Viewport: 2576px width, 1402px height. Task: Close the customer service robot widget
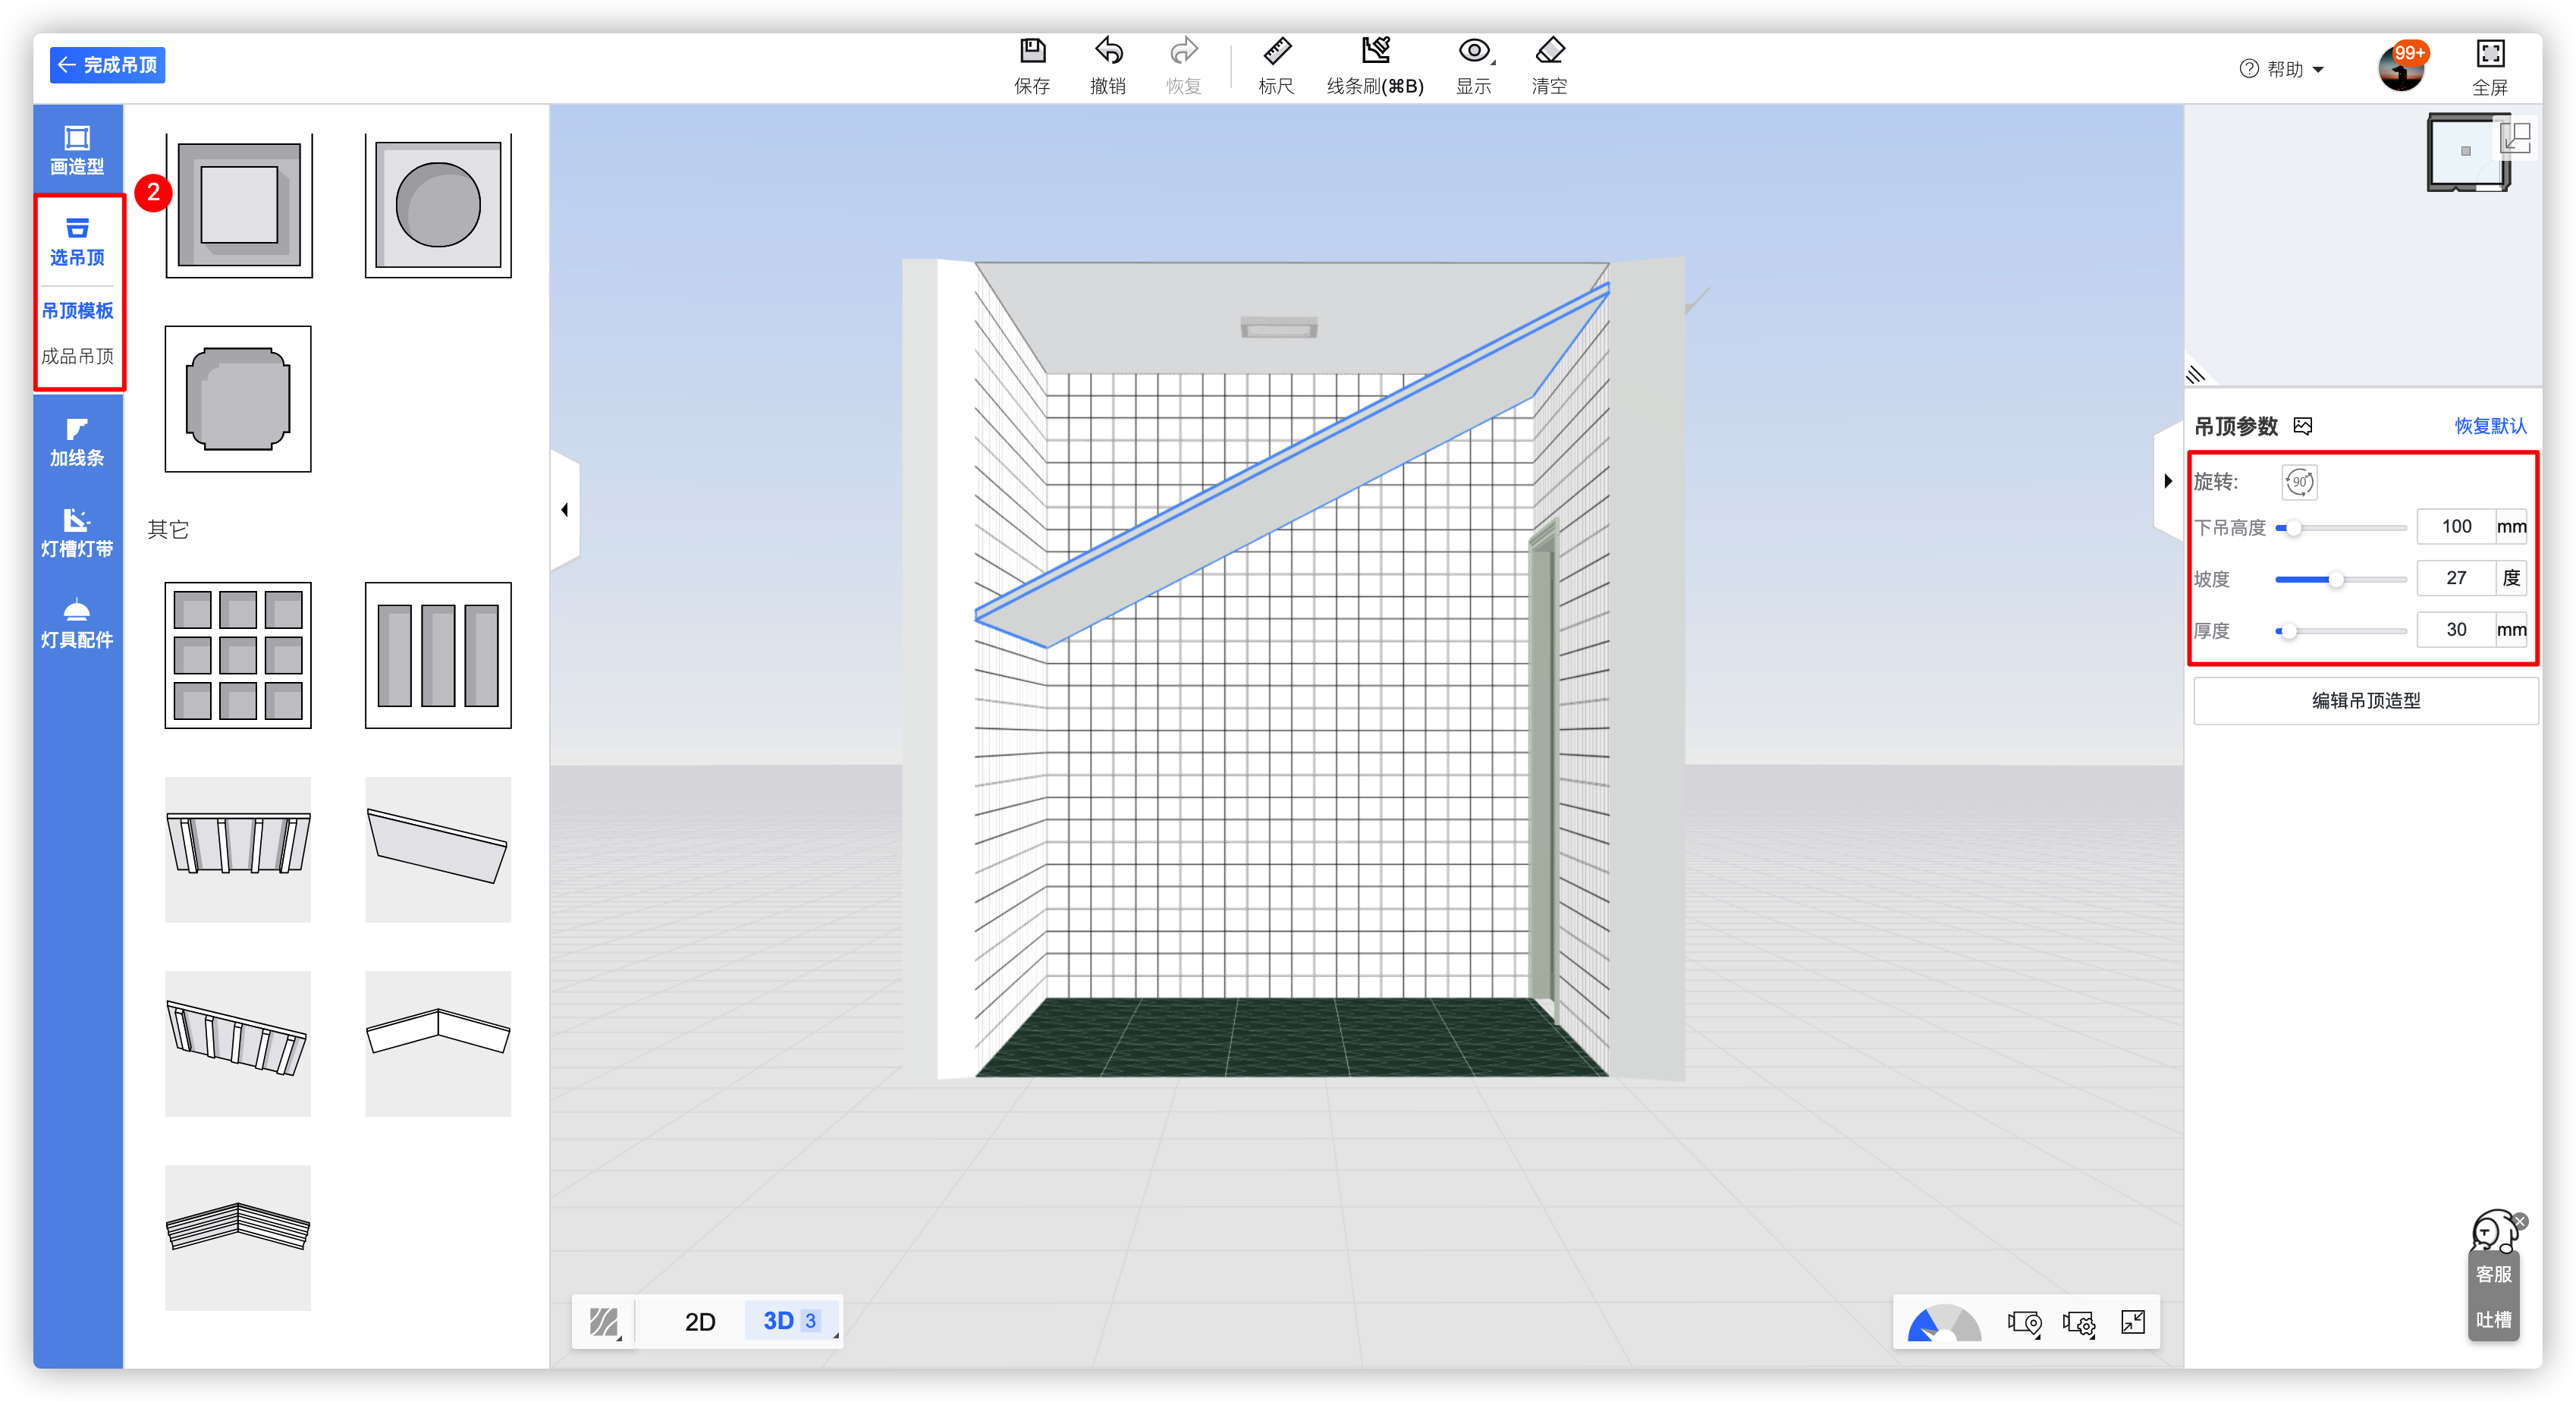coord(2520,1222)
